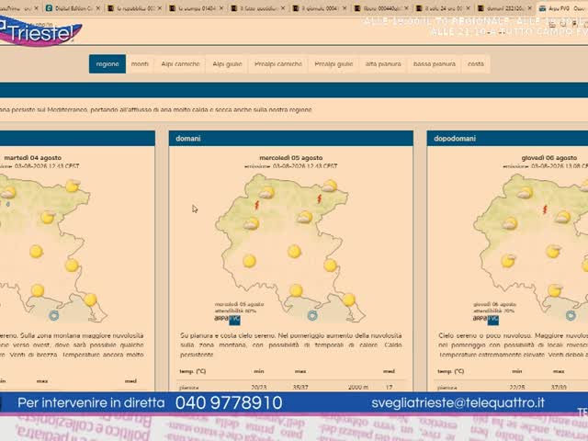Click 'giovedì 06 agosto' date heading
Viewport: 588px width, 441px height.
pos(548,158)
